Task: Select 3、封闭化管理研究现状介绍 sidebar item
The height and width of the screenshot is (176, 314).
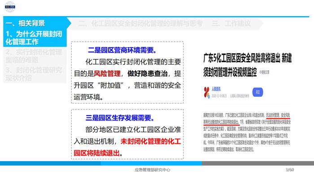Action: [x=34, y=74]
